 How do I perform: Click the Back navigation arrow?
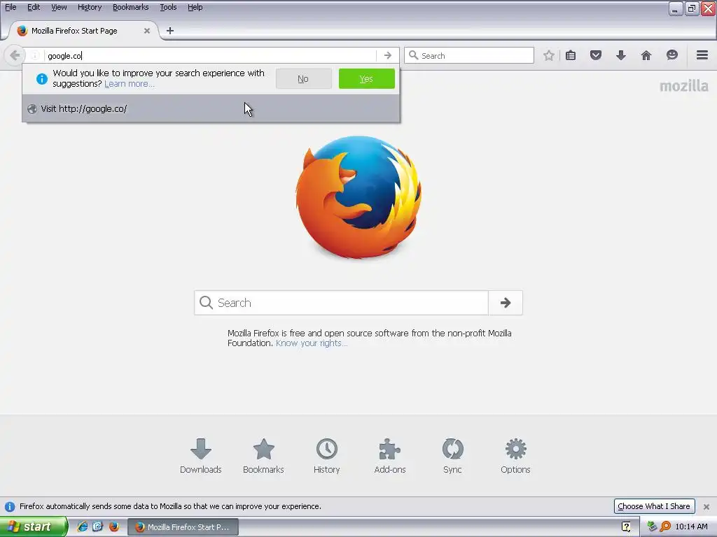coord(15,56)
